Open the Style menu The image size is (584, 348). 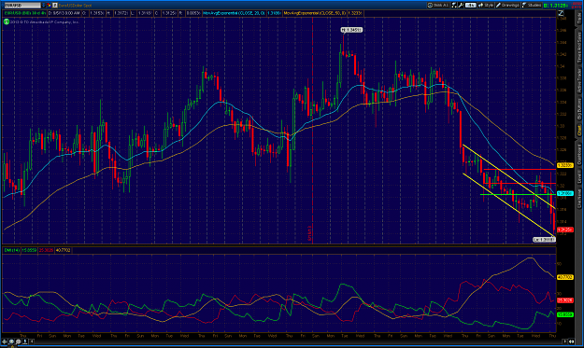pyautogui.click(x=486, y=5)
